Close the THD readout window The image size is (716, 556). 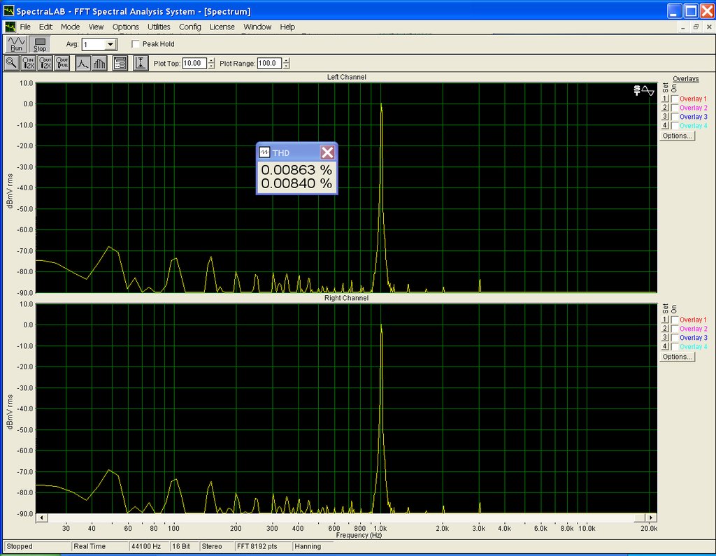click(x=327, y=152)
